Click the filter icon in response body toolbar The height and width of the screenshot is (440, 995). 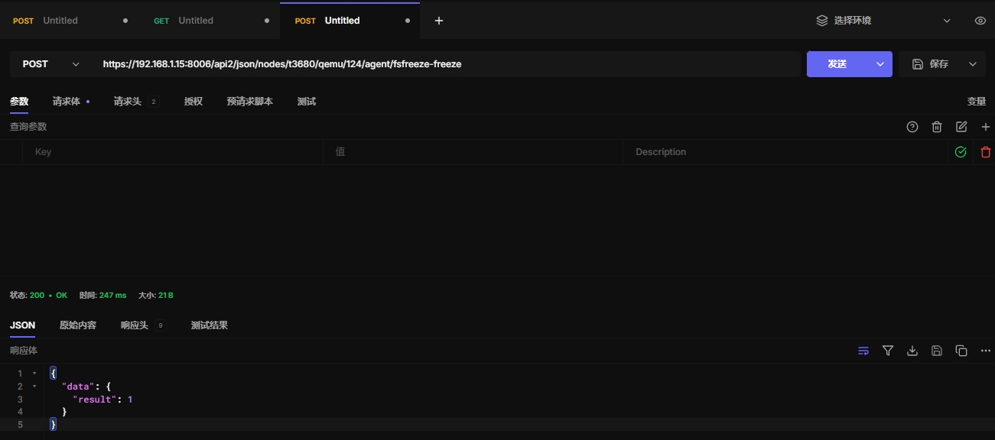(887, 351)
